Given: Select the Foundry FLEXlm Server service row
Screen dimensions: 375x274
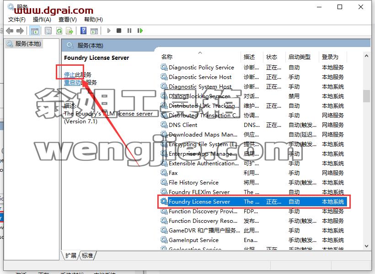Looking at the screenshot, I should click(253, 192).
